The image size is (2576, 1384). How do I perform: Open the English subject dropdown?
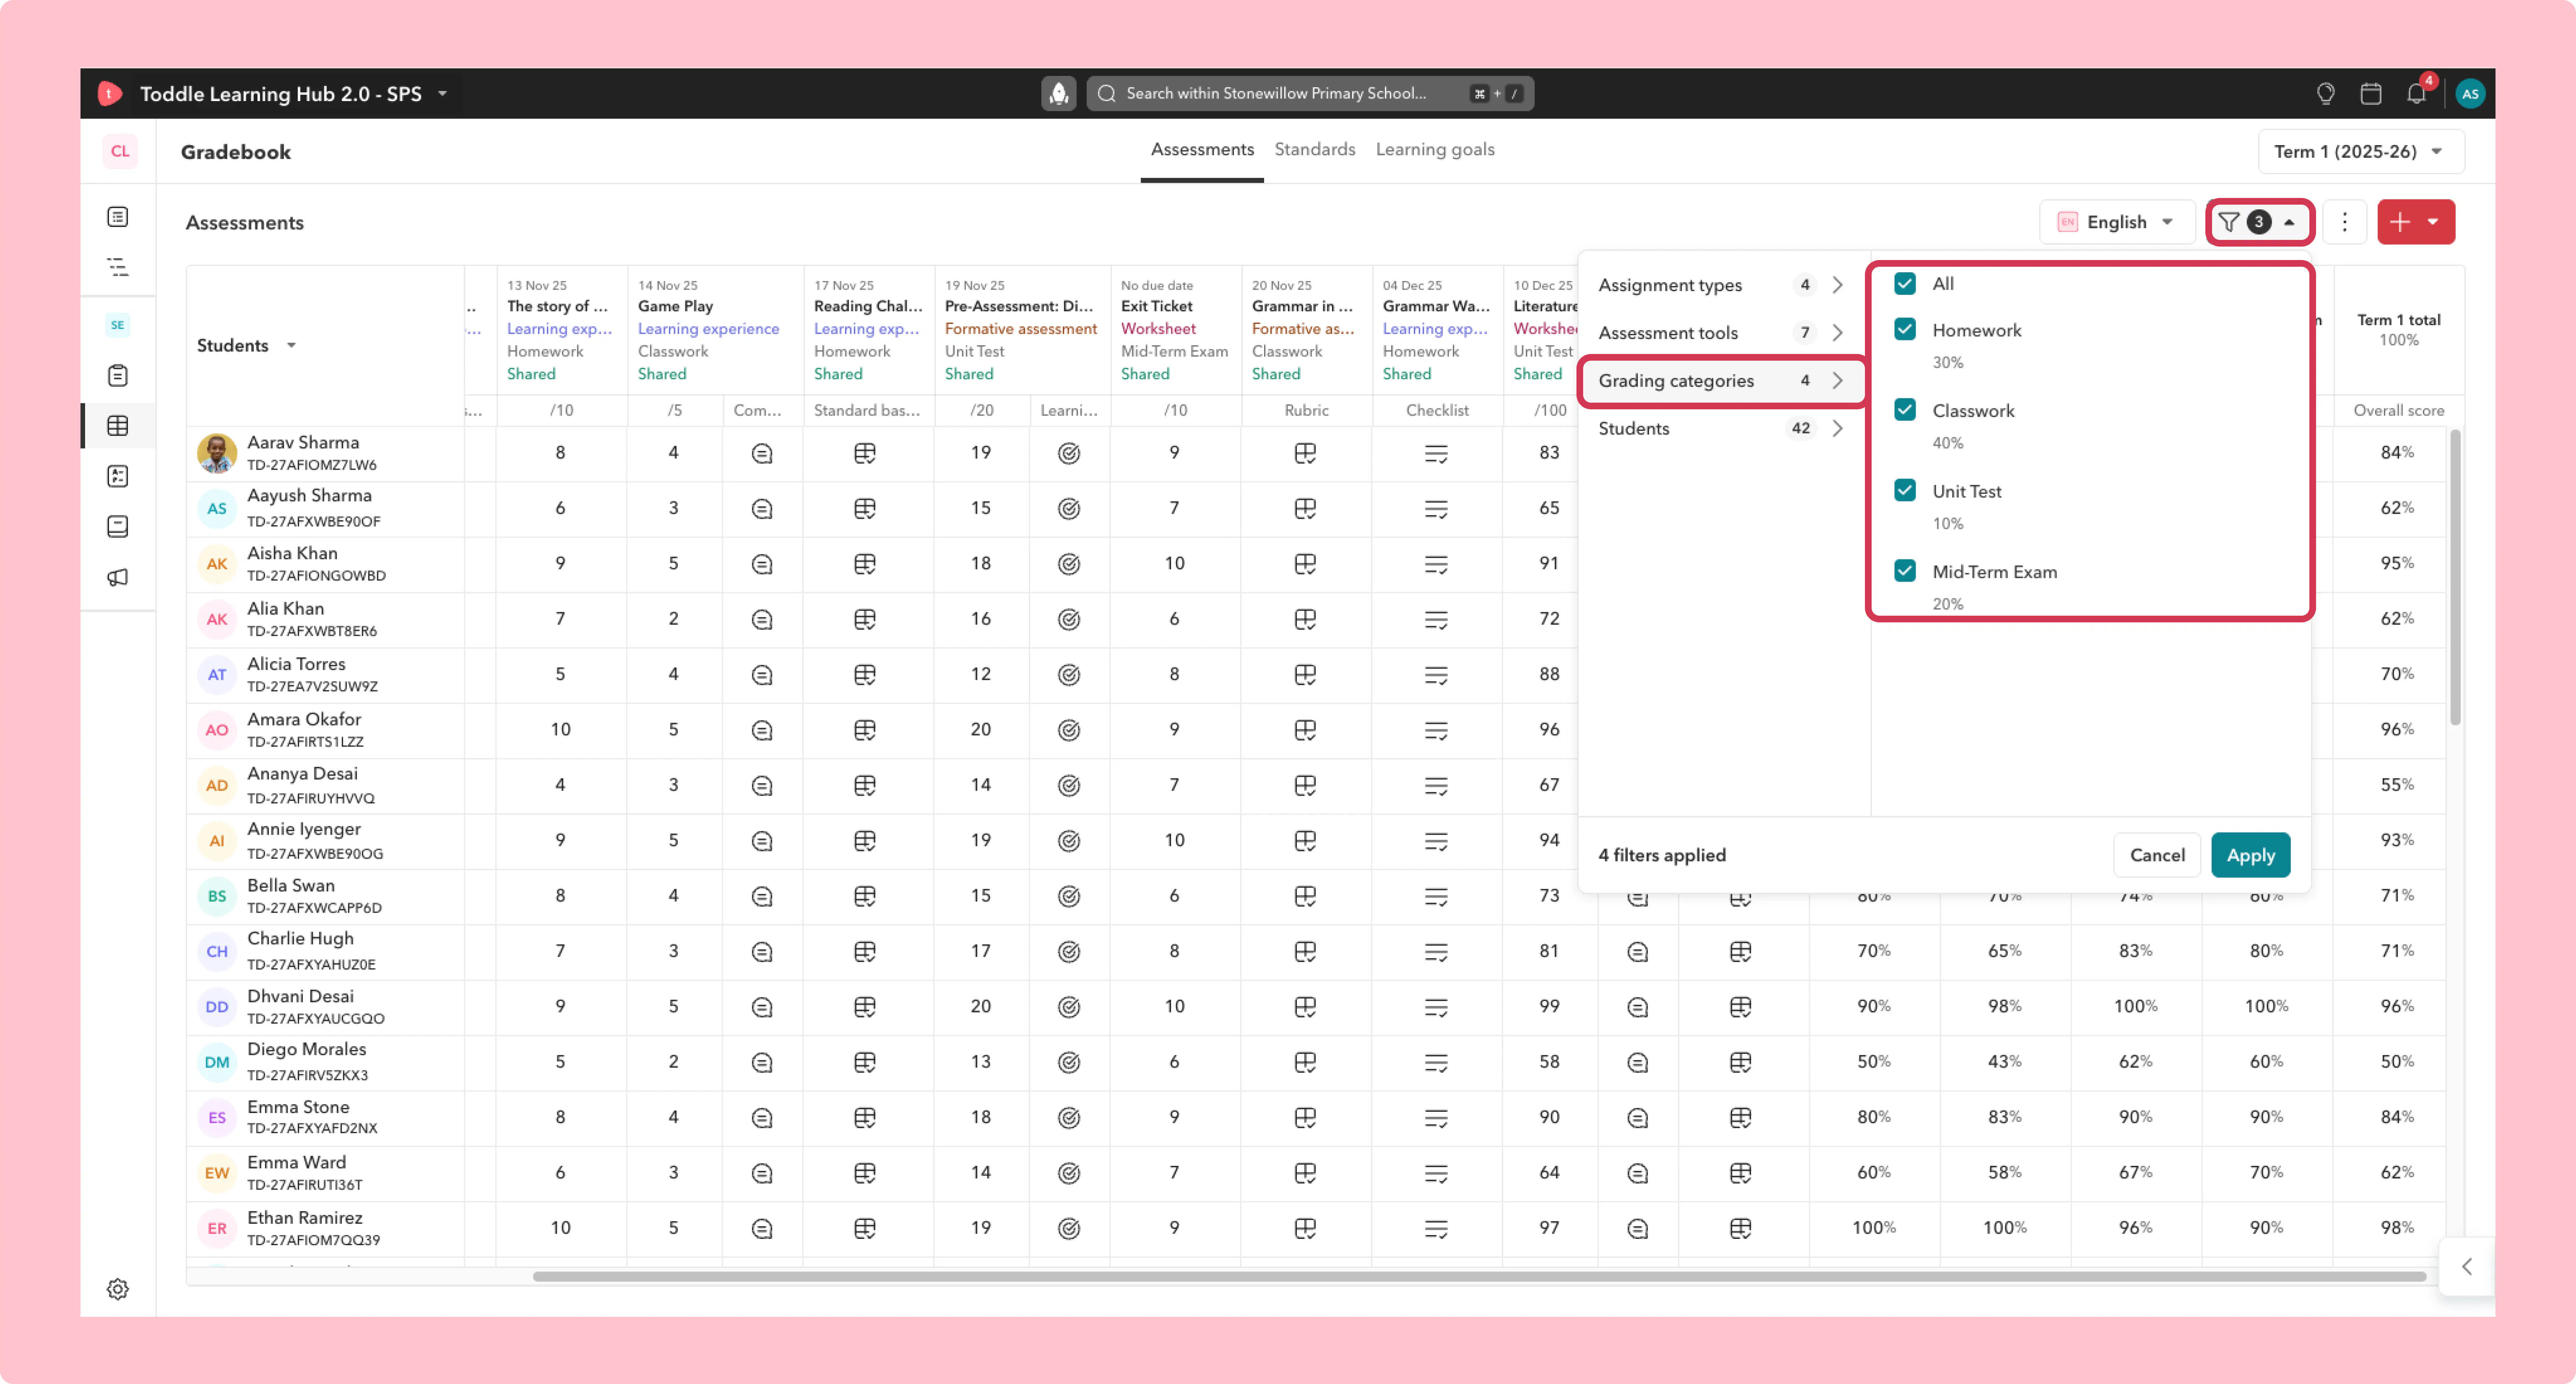click(2116, 222)
